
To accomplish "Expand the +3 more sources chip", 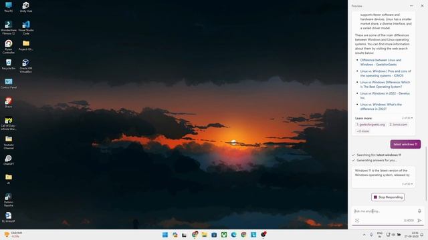I will point(362,131).
